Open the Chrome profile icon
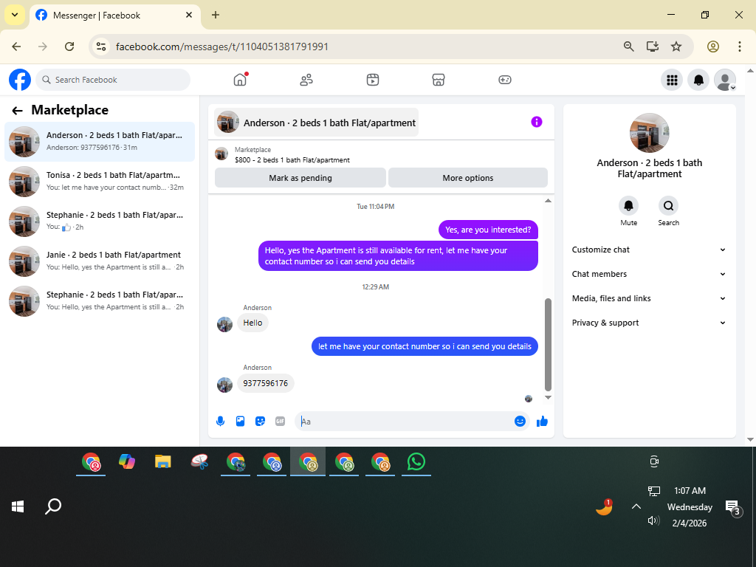Image resolution: width=756 pixels, height=567 pixels. [713, 47]
